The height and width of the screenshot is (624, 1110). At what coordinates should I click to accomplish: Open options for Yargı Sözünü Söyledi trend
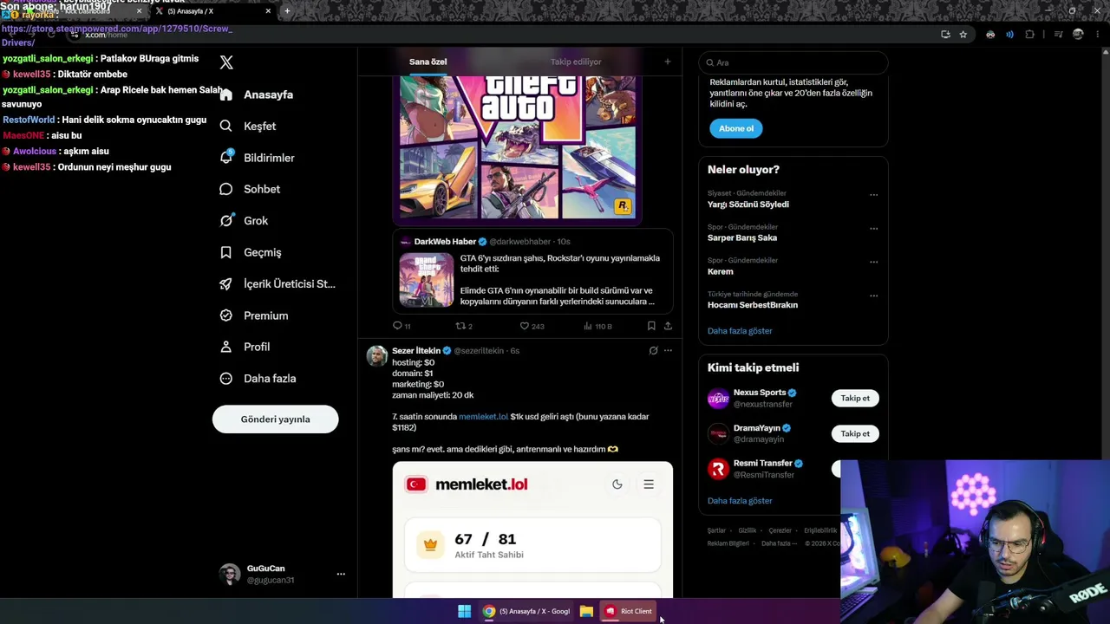(873, 195)
